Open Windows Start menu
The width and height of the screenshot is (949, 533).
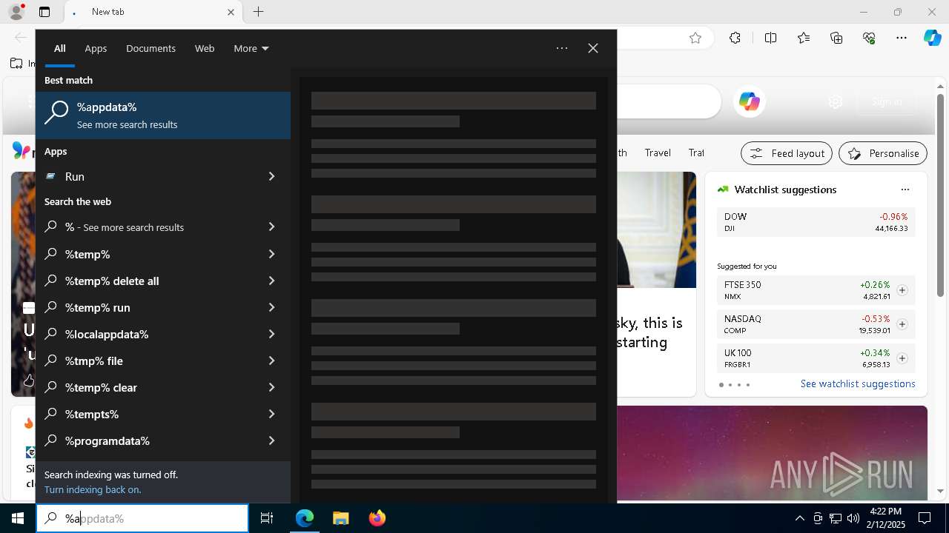pyautogui.click(x=18, y=518)
